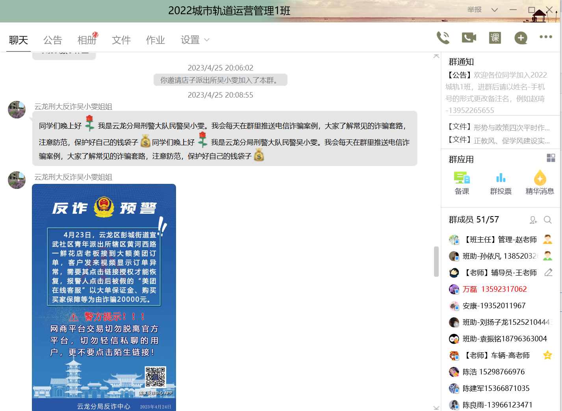Click the chat vertical scrollbar thumb
Screen dimensions: 562x411
pos(436,261)
